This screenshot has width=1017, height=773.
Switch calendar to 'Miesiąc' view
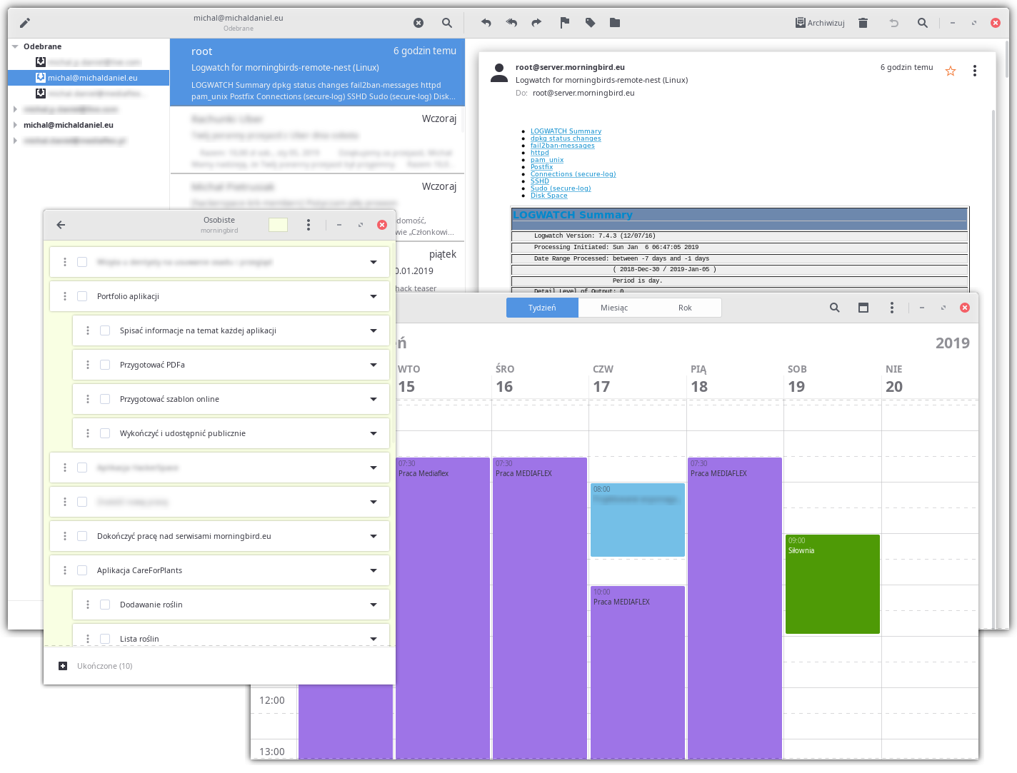tap(613, 308)
